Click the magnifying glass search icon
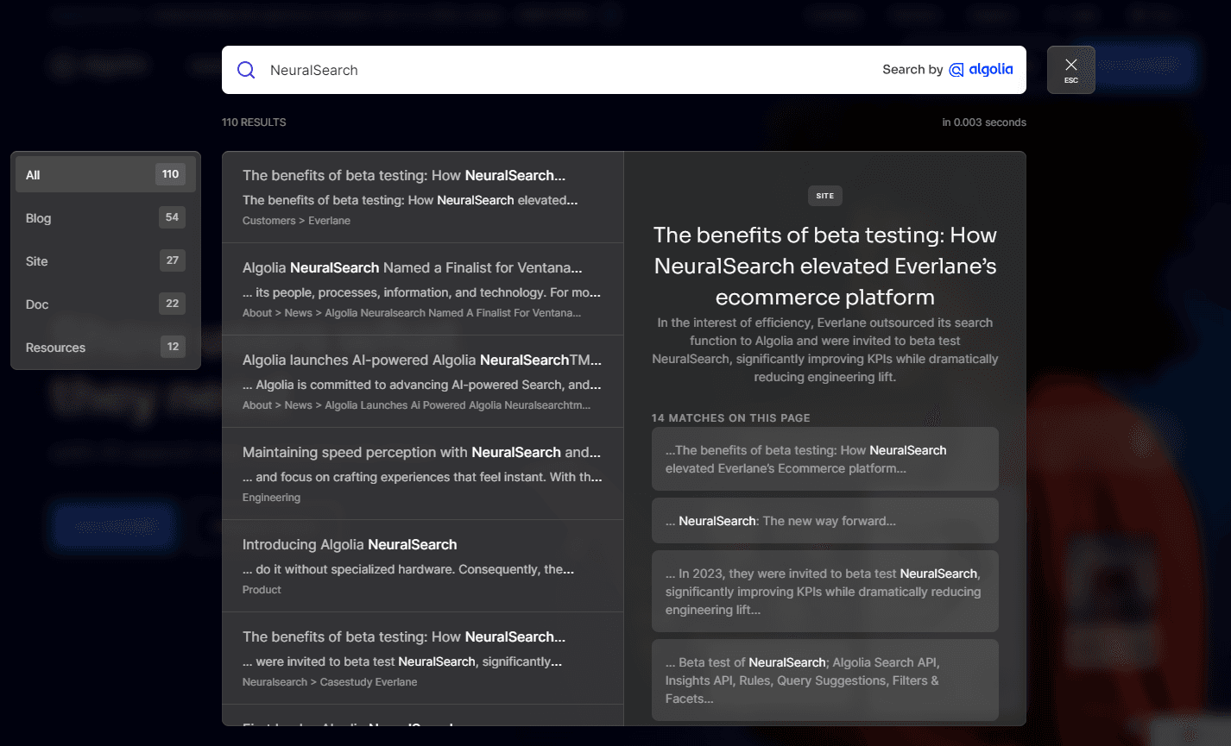This screenshot has width=1231, height=746. coord(246,70)
